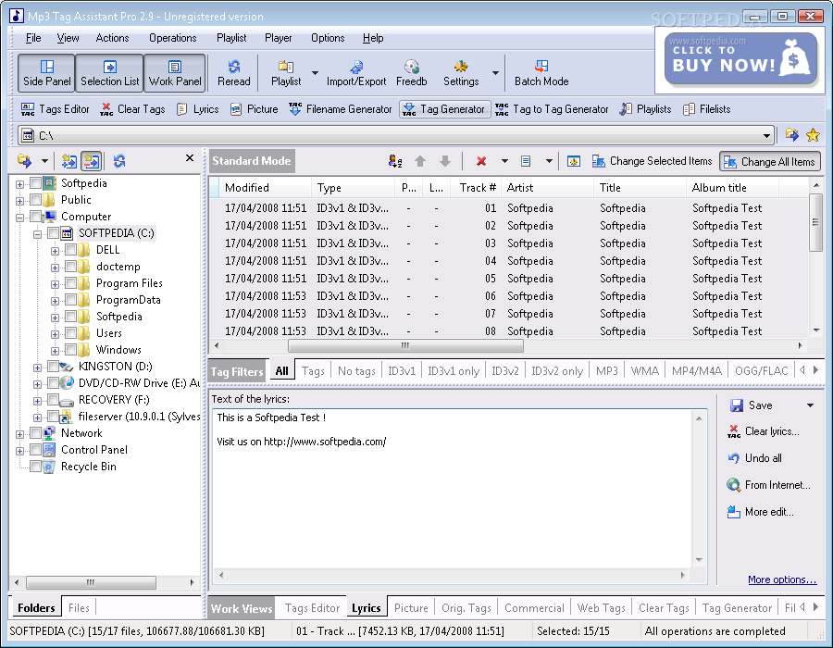Check the DELL folder checkbox
This screenshot has width=833, height=648.
70,250
